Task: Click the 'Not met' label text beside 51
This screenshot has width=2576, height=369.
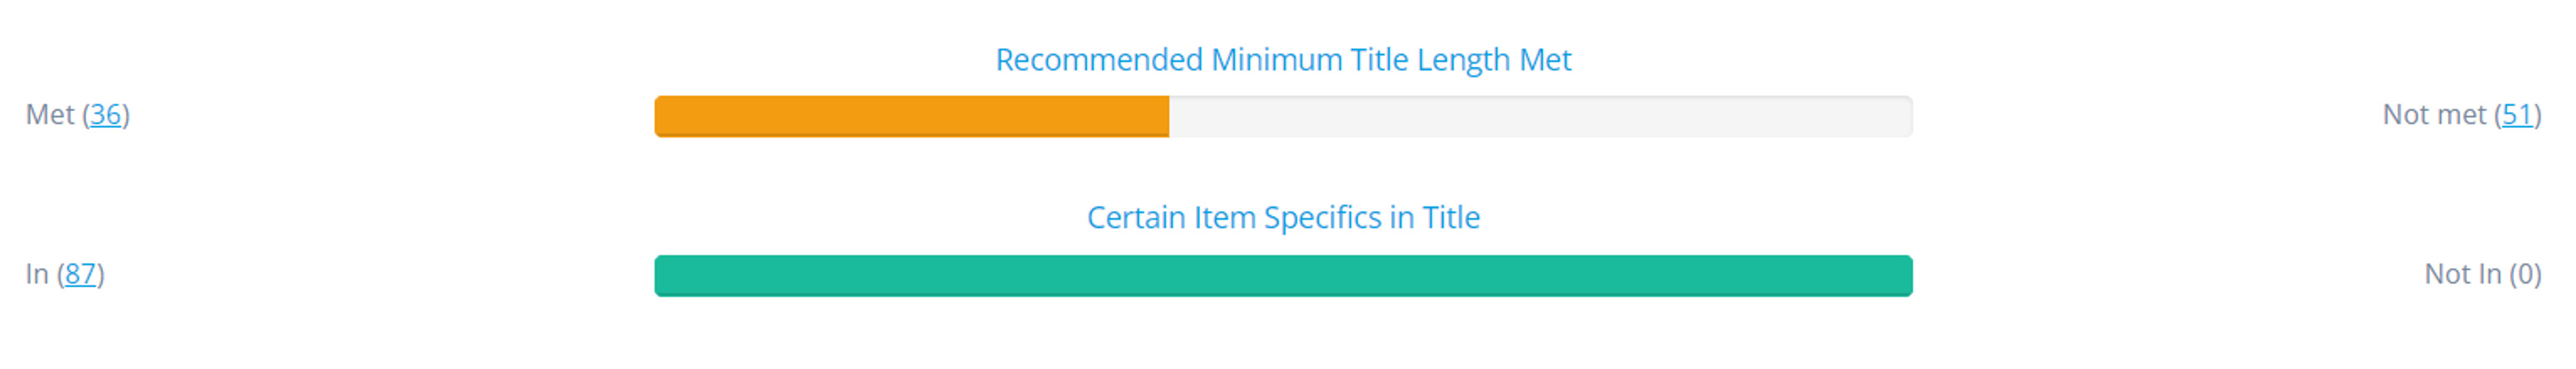Action: [2434, 116]
